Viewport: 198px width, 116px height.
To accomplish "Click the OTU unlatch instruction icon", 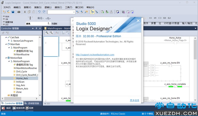I will (164, 18).
